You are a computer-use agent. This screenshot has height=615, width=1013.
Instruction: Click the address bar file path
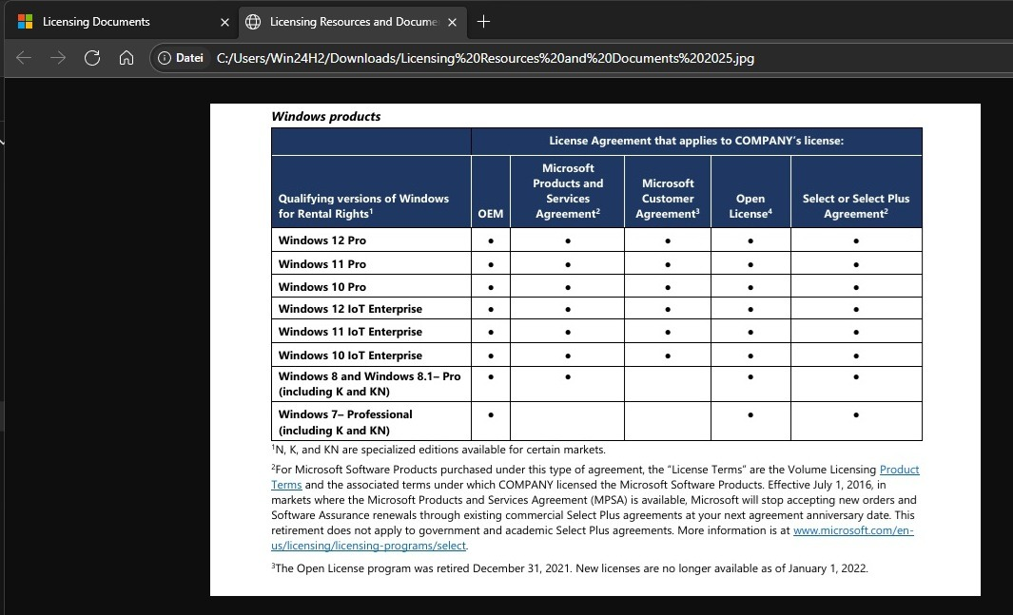click(485, 58)
